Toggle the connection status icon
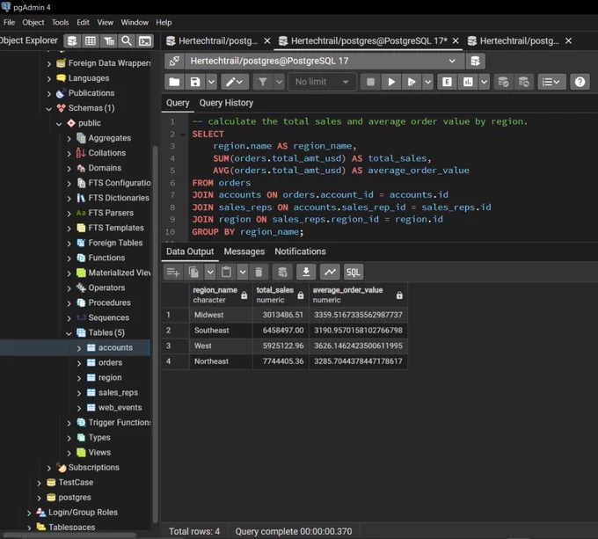The width and height of the screenshot is (598, 539). [174, 61]
